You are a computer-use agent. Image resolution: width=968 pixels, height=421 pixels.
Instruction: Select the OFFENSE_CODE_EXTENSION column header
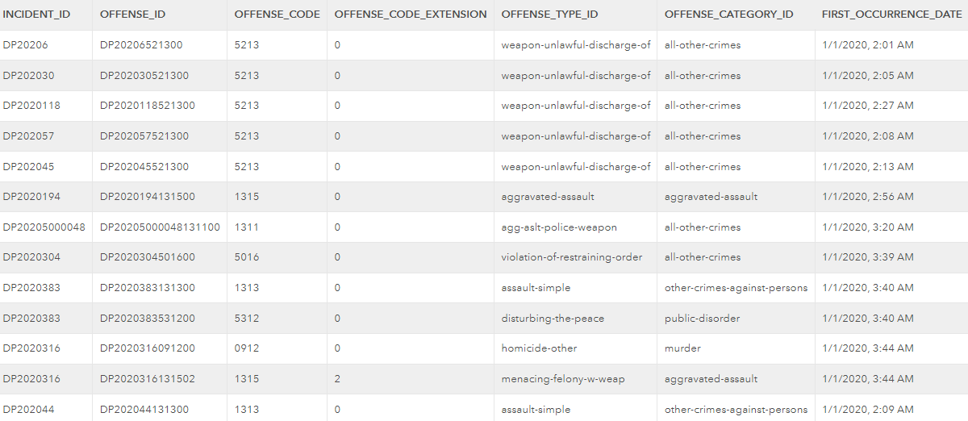(410, 15)
